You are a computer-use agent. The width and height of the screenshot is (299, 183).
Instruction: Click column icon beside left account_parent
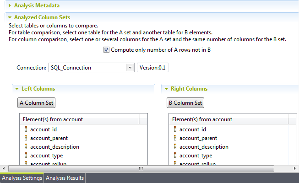(26, 138)
